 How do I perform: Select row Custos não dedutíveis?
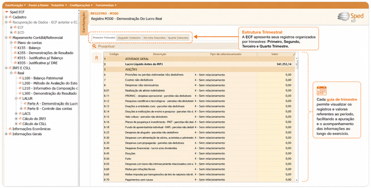coord(199,80)
